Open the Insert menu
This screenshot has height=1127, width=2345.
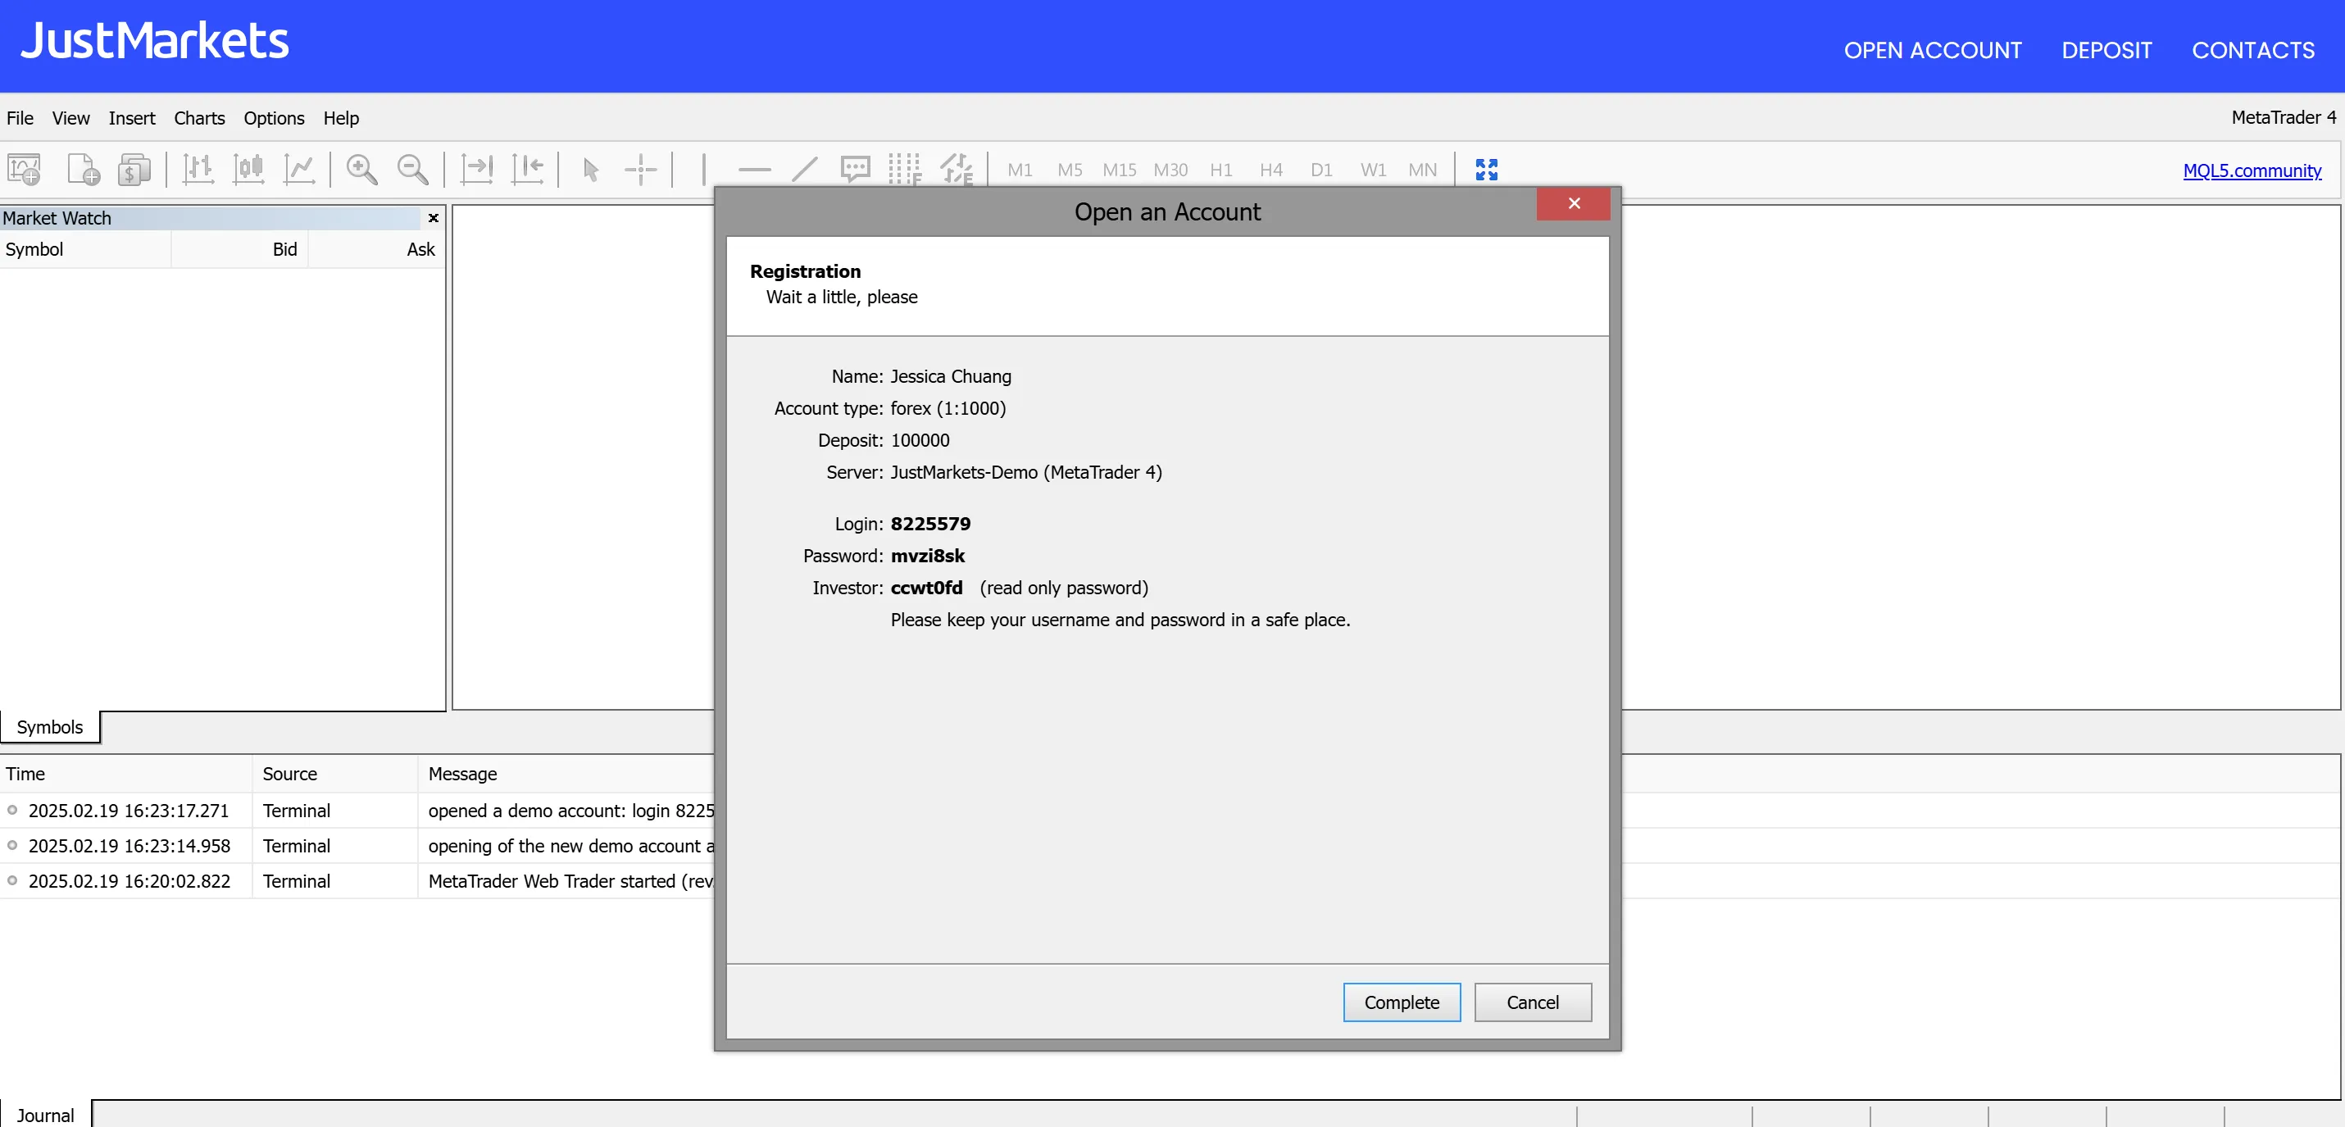point(132,118)
